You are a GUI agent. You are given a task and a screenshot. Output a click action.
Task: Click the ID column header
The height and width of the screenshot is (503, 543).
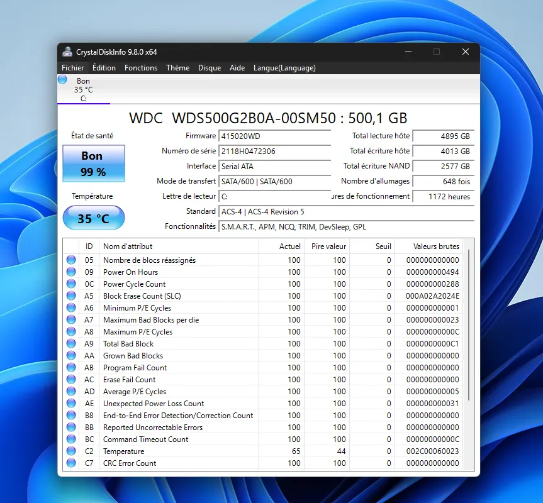click(x=89, y=246)
